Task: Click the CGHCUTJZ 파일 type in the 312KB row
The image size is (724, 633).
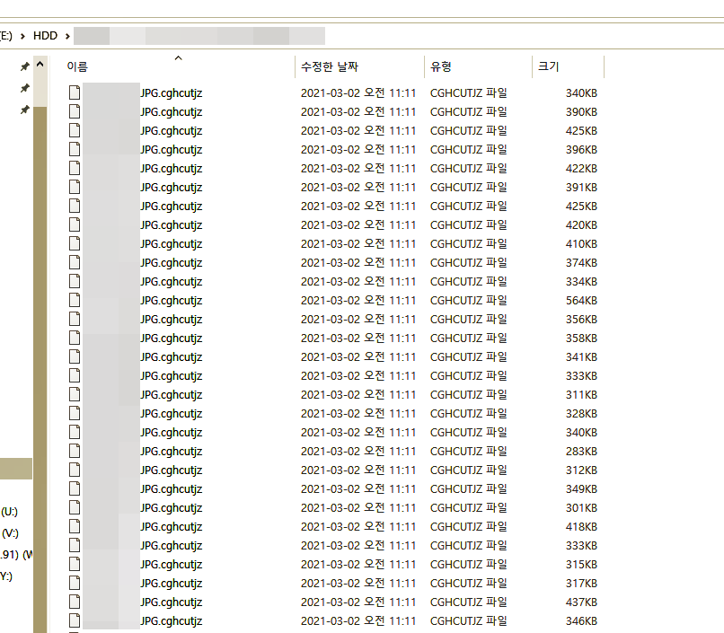Action: point(469,470)
